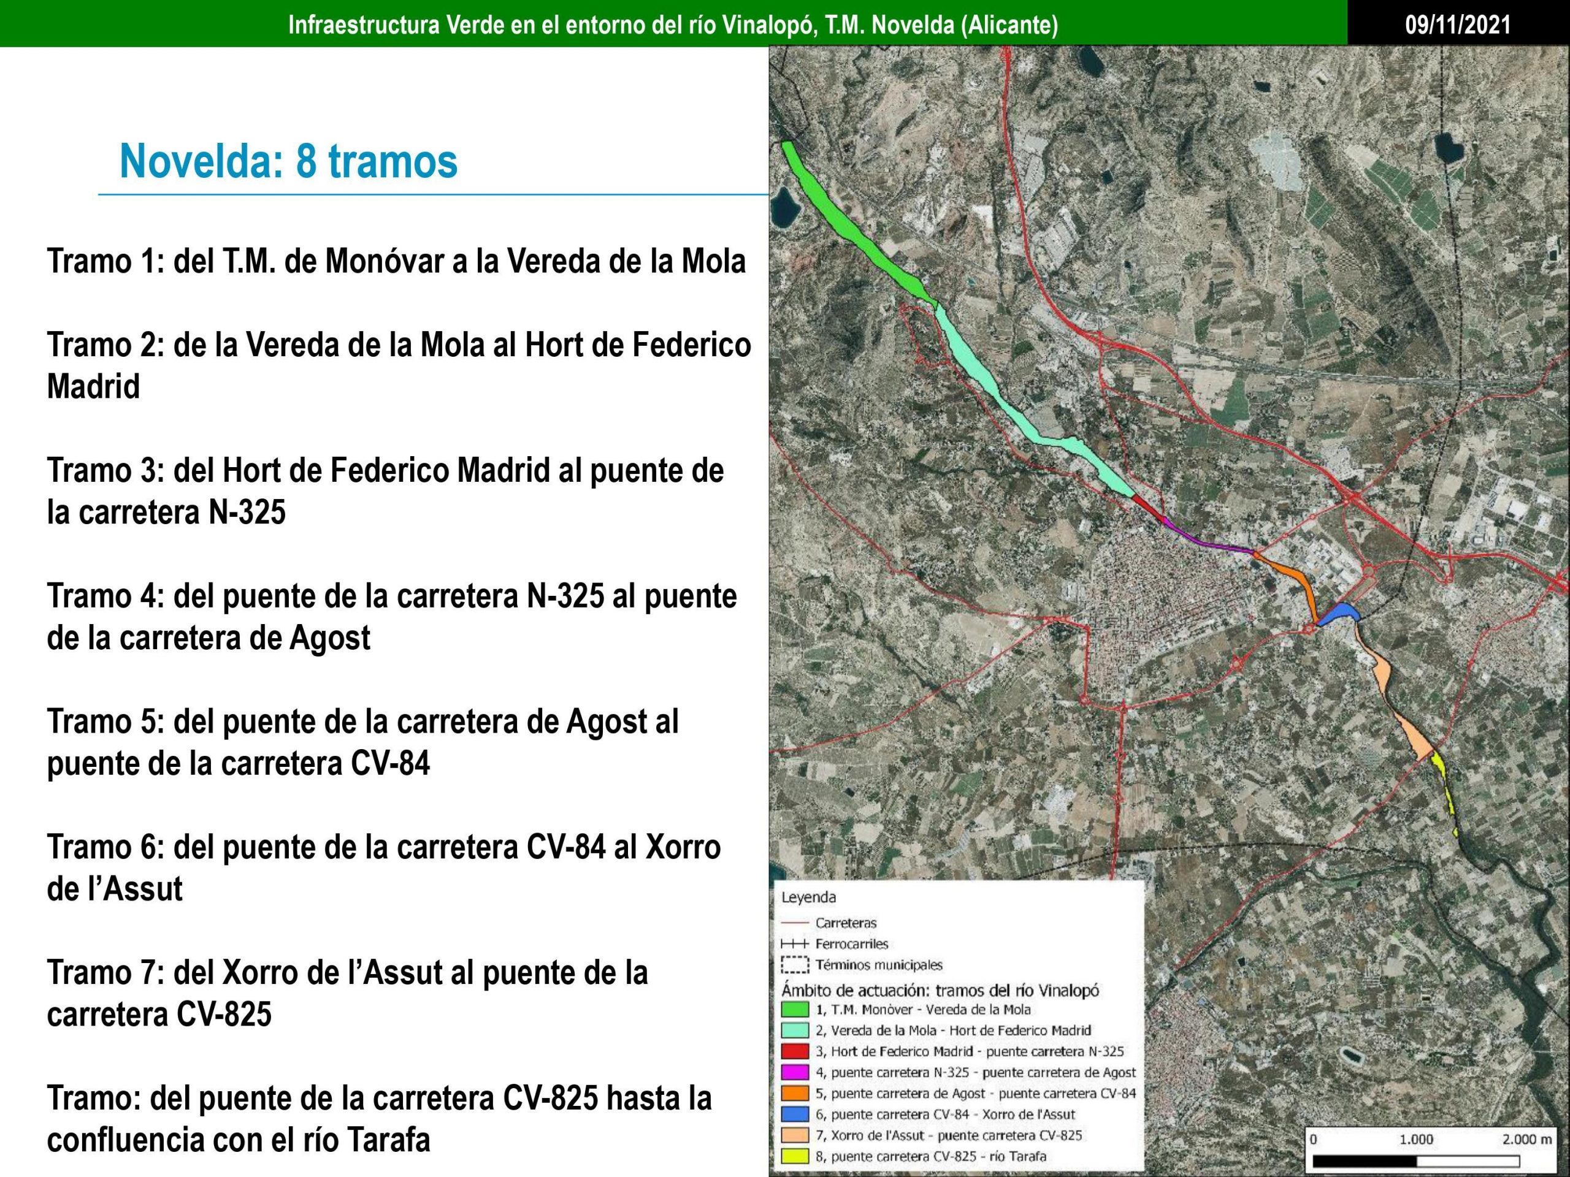
Task: Click the Términos municipales dashed box symbol
Action: pyautogui.click(x=795, y=966)
